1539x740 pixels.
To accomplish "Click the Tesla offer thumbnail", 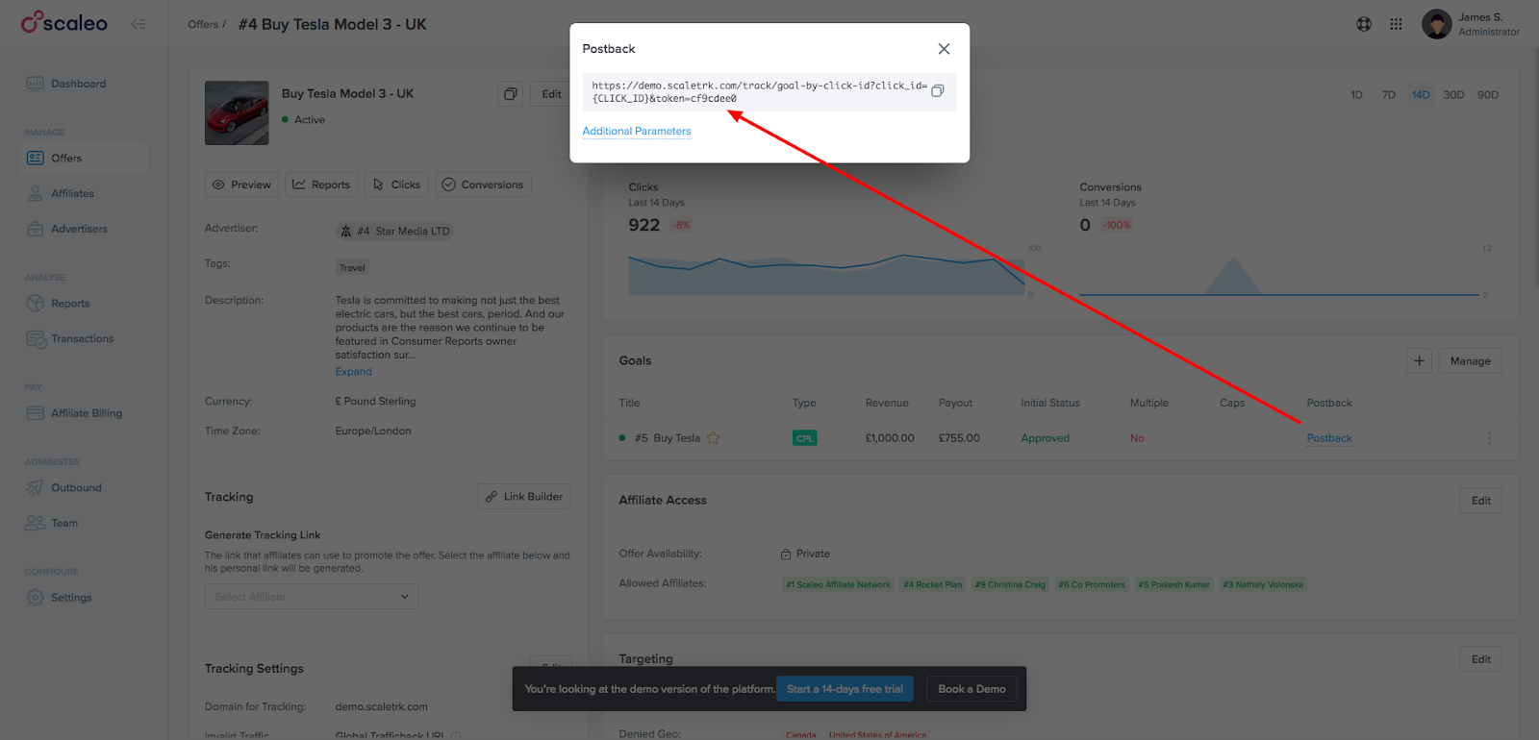I will pos(237,112).
